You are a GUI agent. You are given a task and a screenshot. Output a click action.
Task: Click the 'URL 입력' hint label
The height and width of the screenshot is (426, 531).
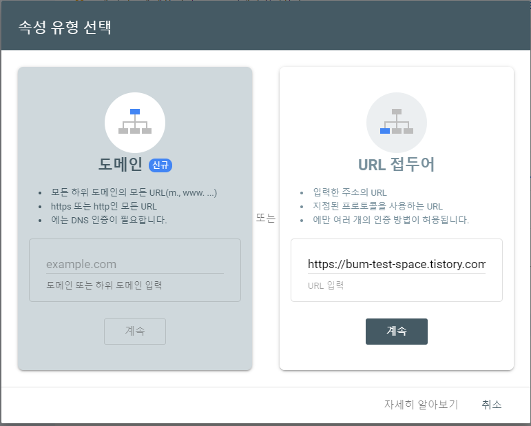(x=326, y=285)
